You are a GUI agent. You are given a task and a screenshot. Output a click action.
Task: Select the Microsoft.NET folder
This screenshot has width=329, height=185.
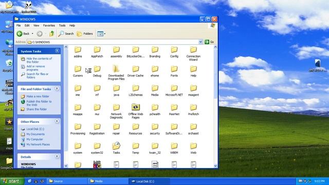click(x=174, y=90)
